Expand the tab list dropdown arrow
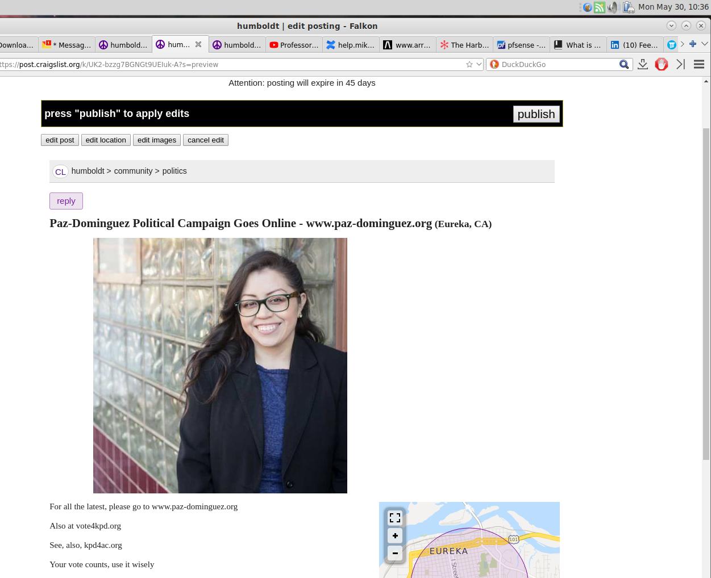Viewport: 711px width, 578px height. (705, 44)
